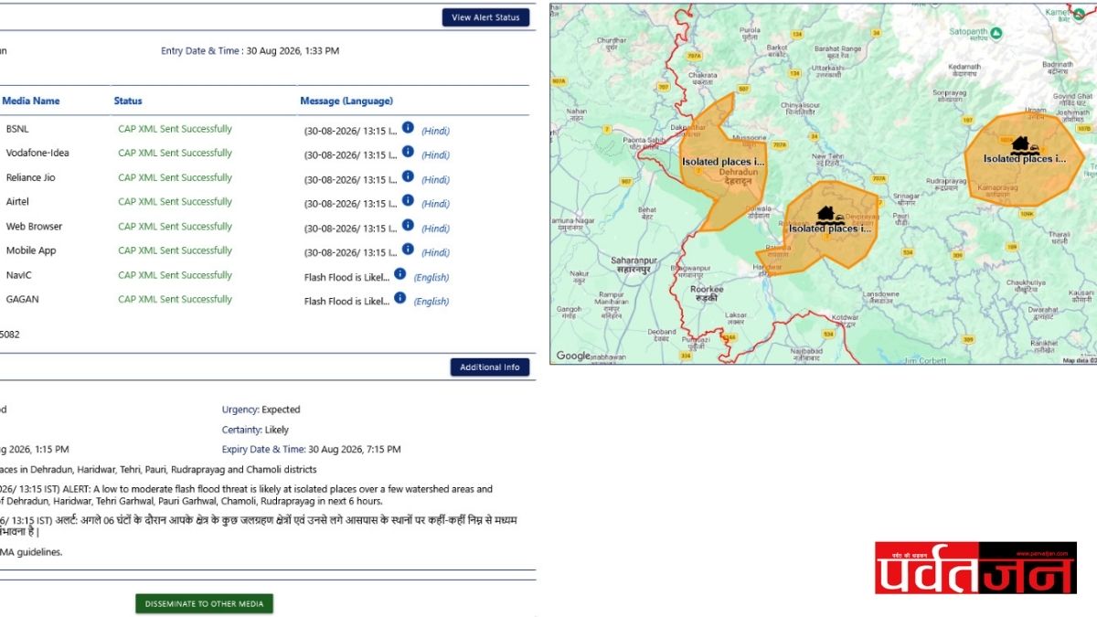Select the NavIC media name
The width and height of the screenshot is (1097, 617).
(18, 275)
